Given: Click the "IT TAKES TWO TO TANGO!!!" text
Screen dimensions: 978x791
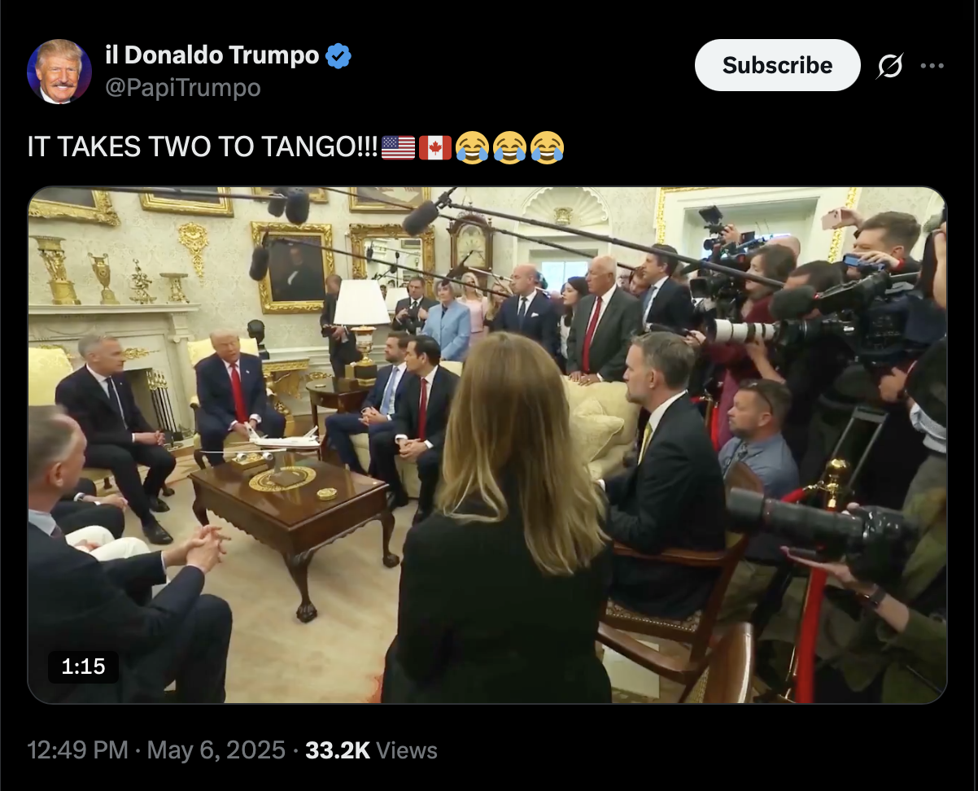Looking at the screenshot, I should [x=203, y=147].
